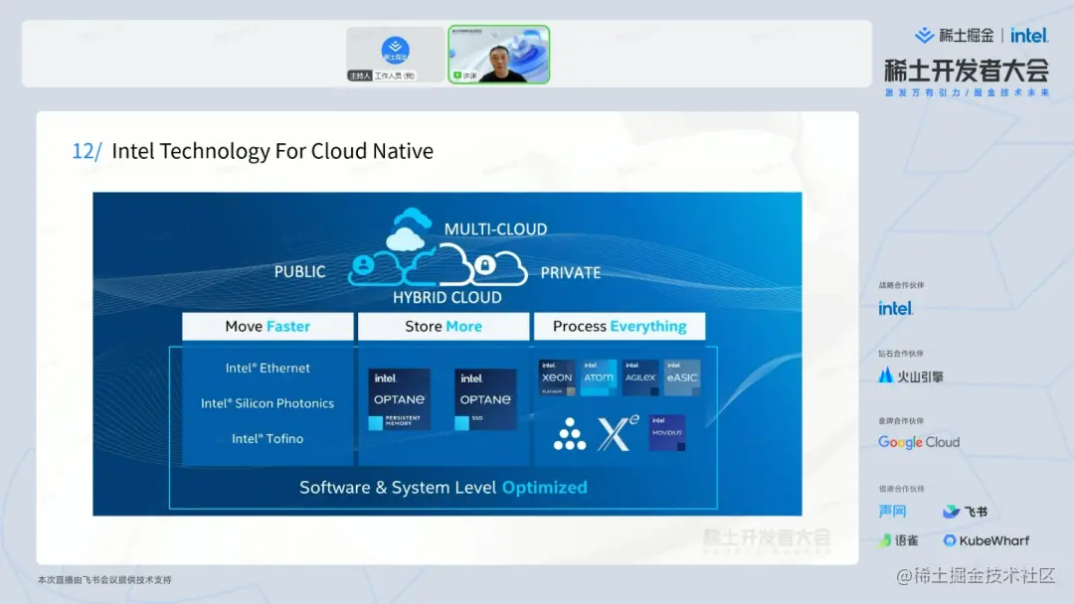Screen dimensions: 1074x604
Task: Click the Intel Agilex badge
Action: (640, 377)
